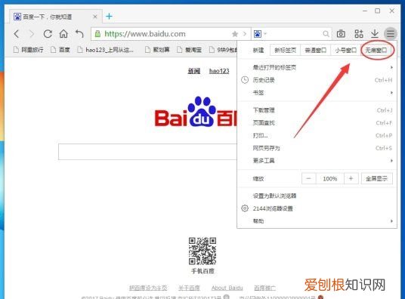
Task: Click the About Baidu footer link
Action: (x=227, y=288)
